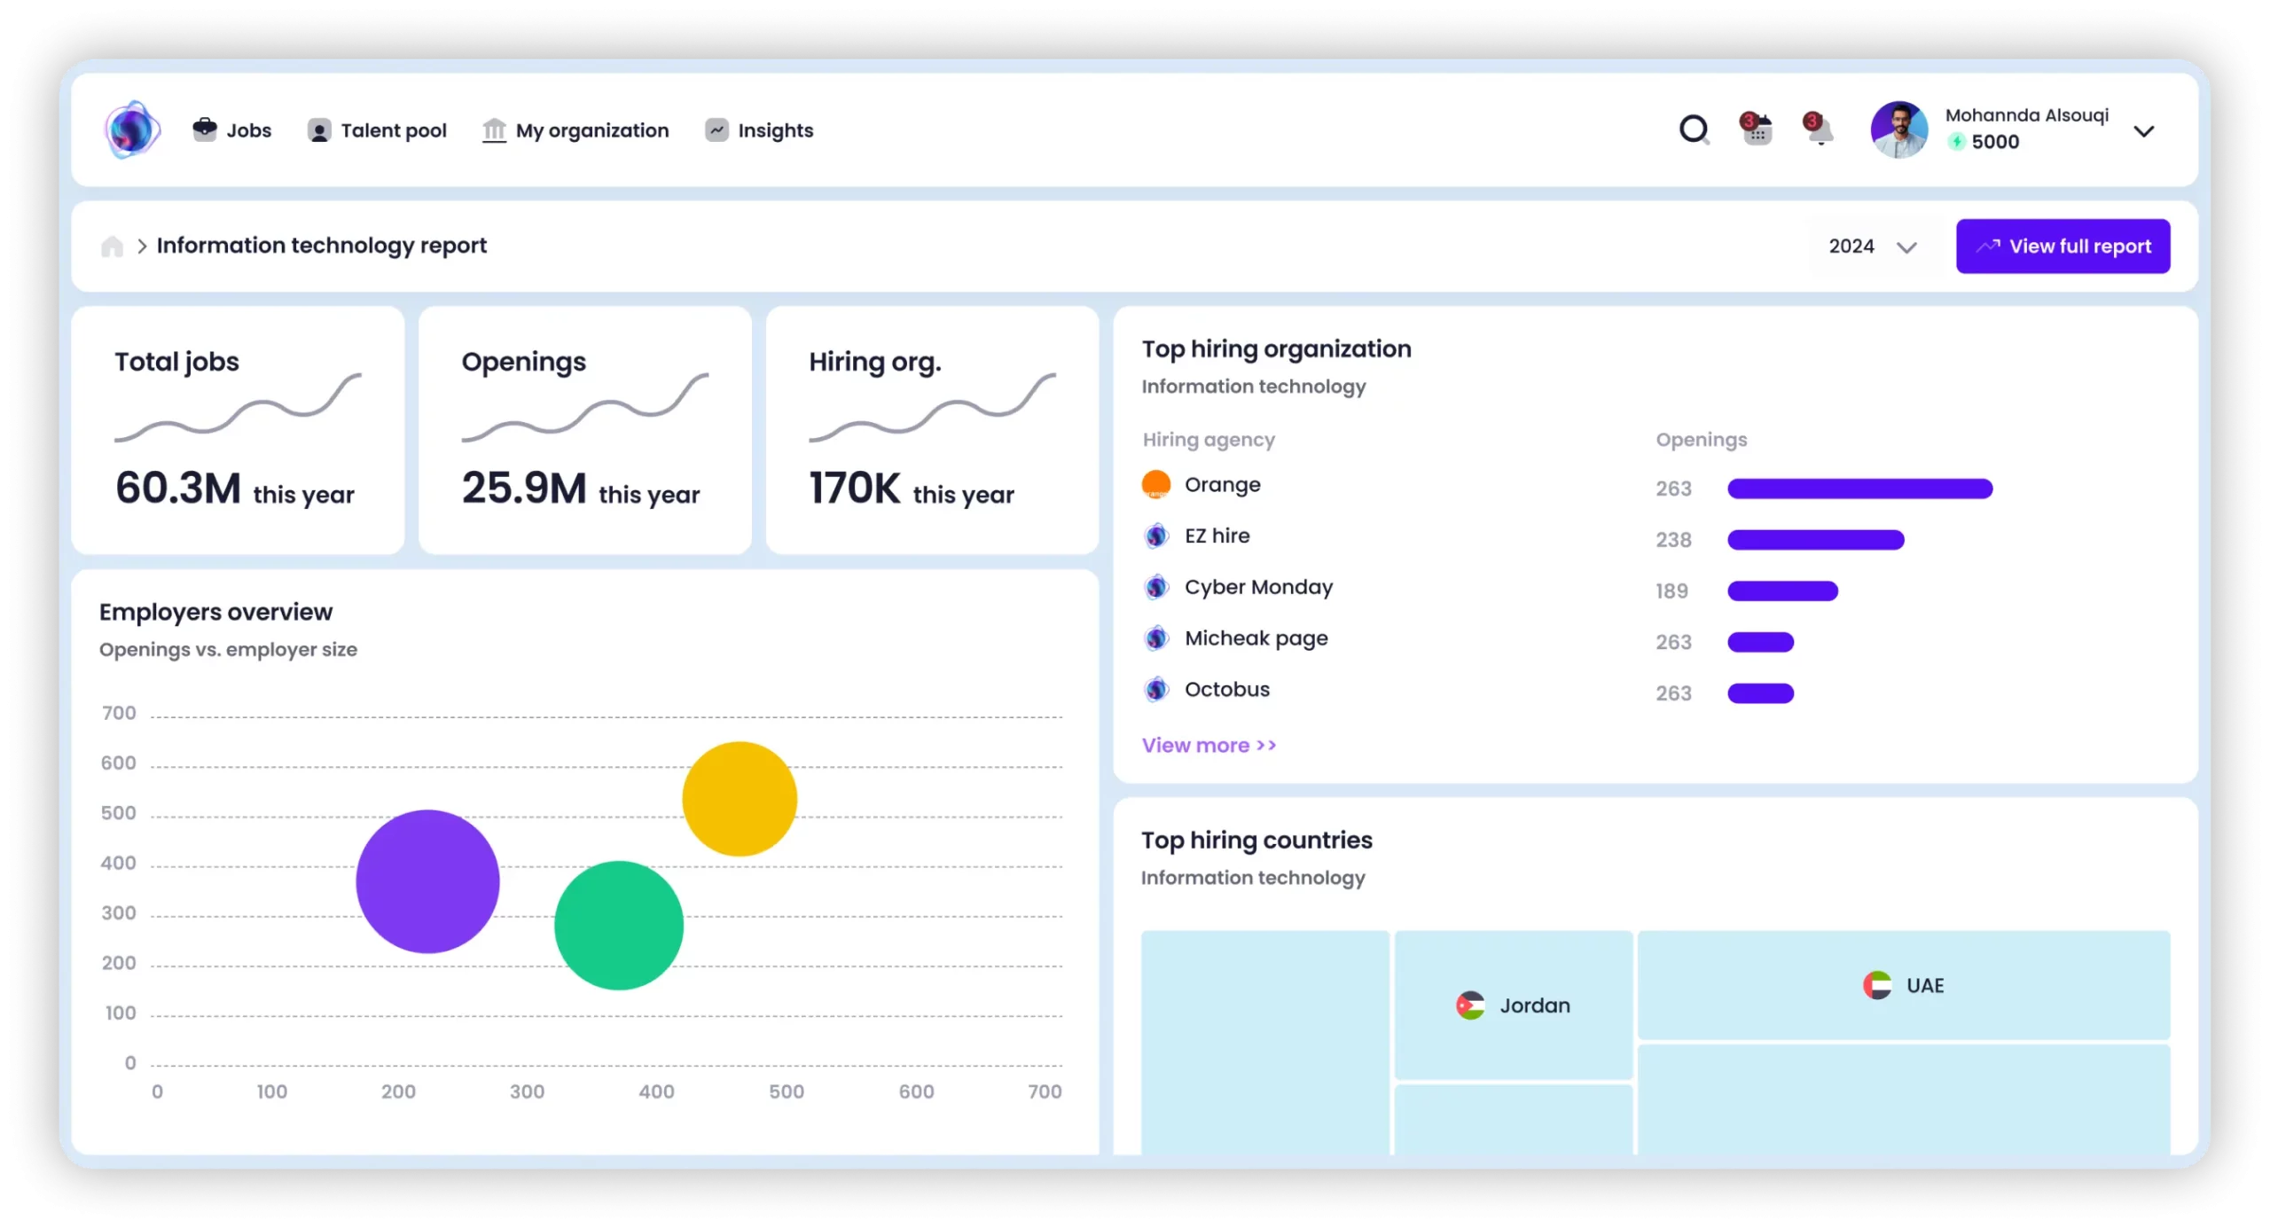Viewport: 2270px width, 1228px height.
Task: Click the Jordan flag icon
Action: (1469, 1005)
